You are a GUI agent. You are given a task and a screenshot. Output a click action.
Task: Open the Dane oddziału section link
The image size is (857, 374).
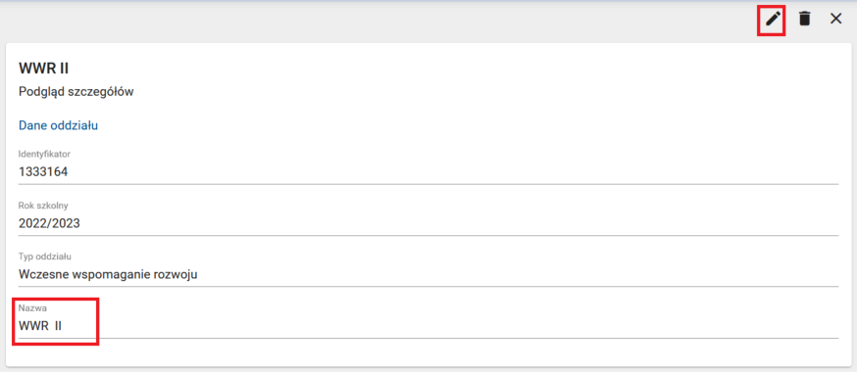click(58, 125)
